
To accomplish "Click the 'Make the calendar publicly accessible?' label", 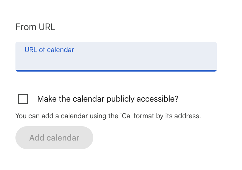I will pyautogui.click(x=108, y=99).
